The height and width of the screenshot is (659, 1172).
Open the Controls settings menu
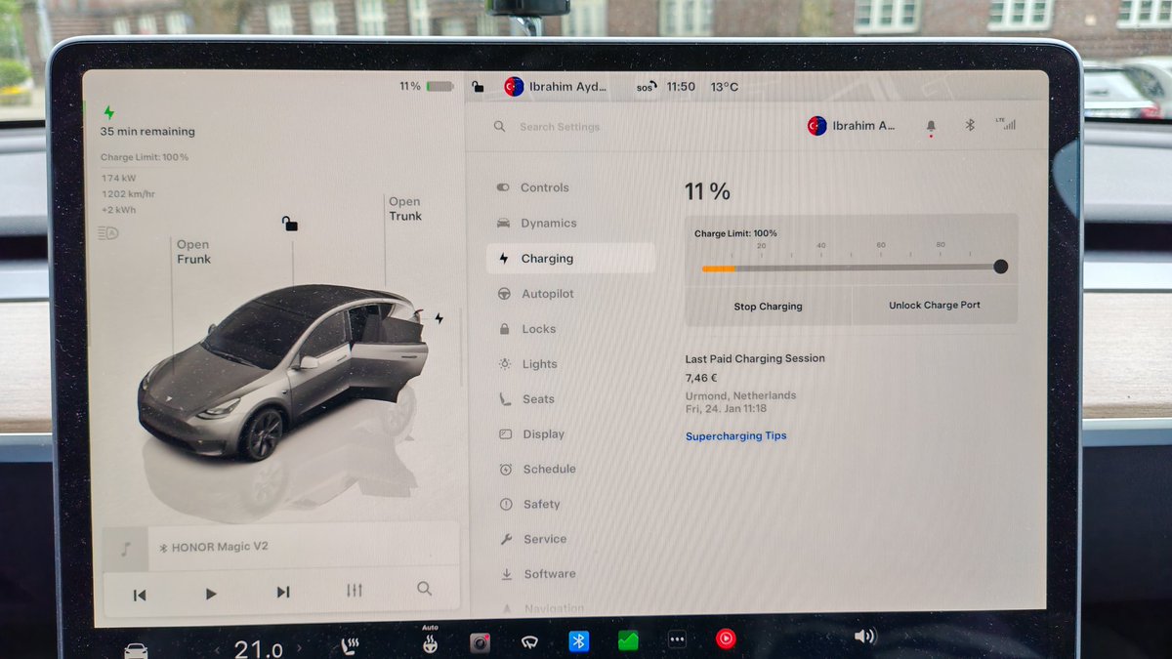click(x=533, y=187)
